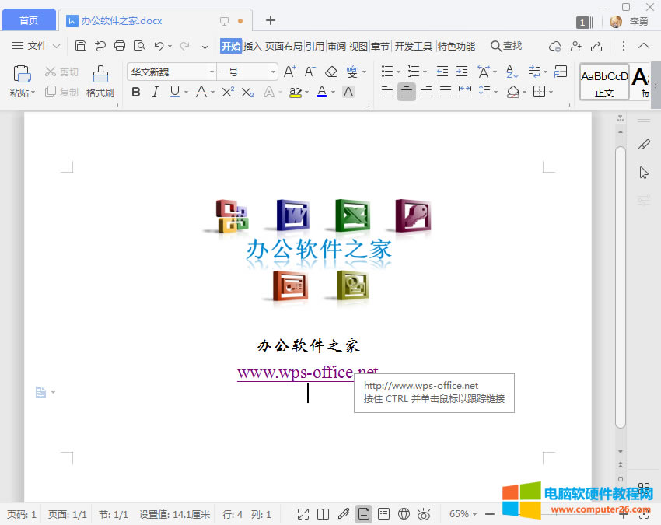
Task: Toggle italic formatting
Action: [x=155, y=92]
